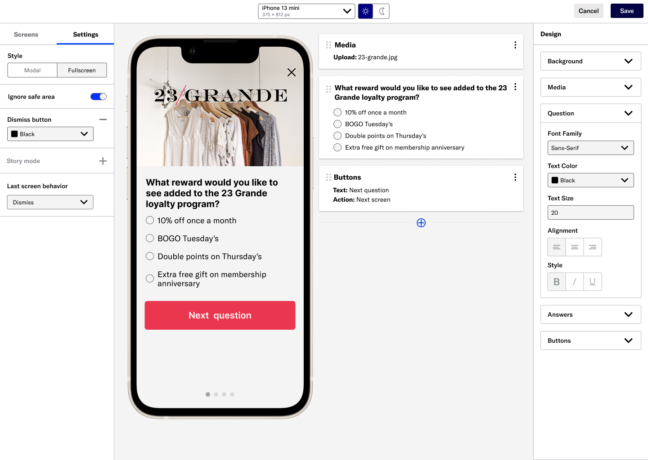
Task: Switch preview to dark mode moon icon
Action: [382, 11]
